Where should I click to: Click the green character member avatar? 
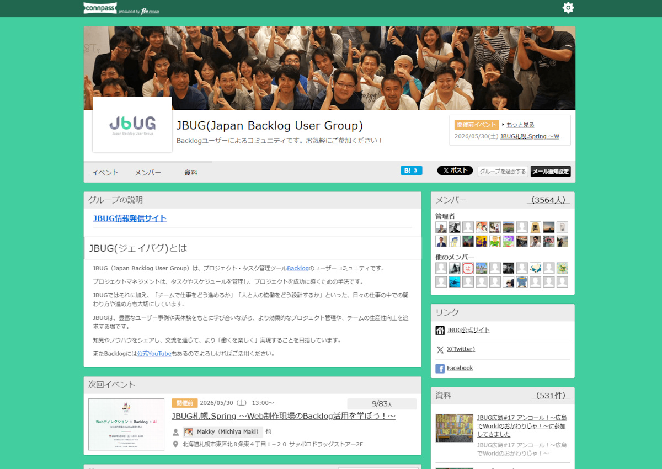point(562,268)
